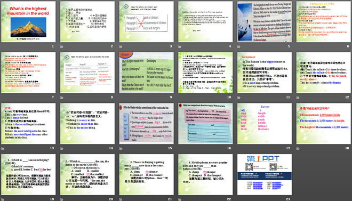Image resolution: width=352 pixels, height=201 pixels.
Task: Click animation star icon under slide 15
Action: (x=121, y=149)
